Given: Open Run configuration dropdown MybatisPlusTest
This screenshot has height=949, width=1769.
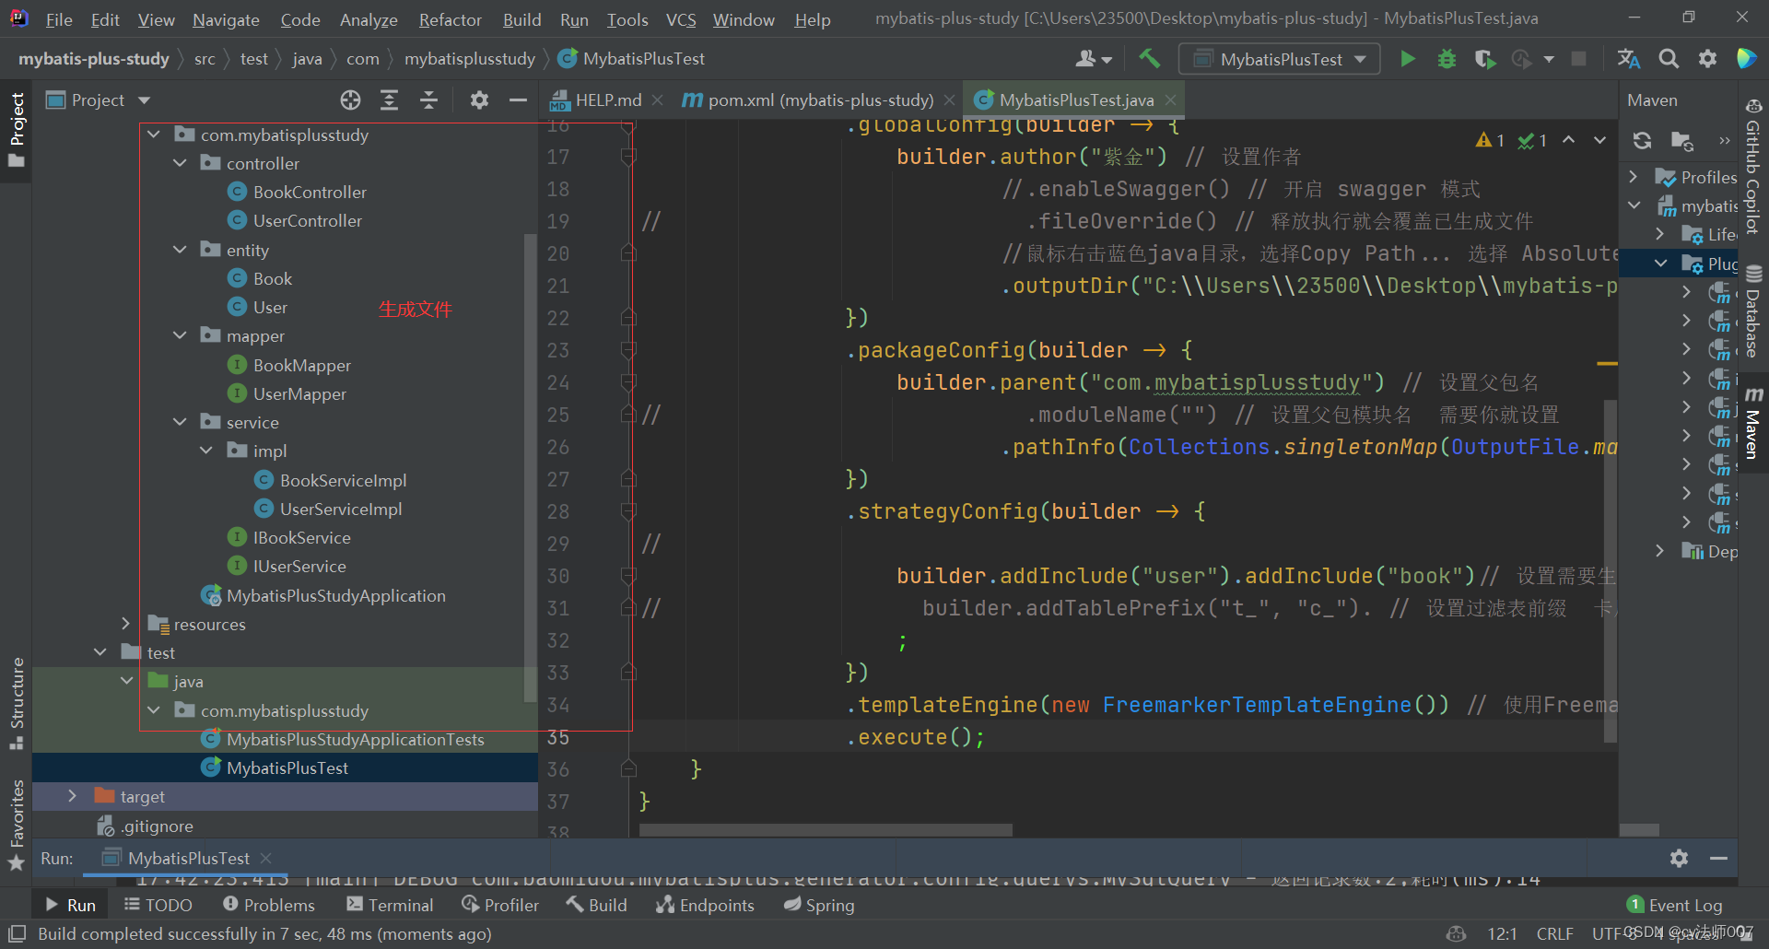Looking at the screenshot, I should pos(1279,59).
